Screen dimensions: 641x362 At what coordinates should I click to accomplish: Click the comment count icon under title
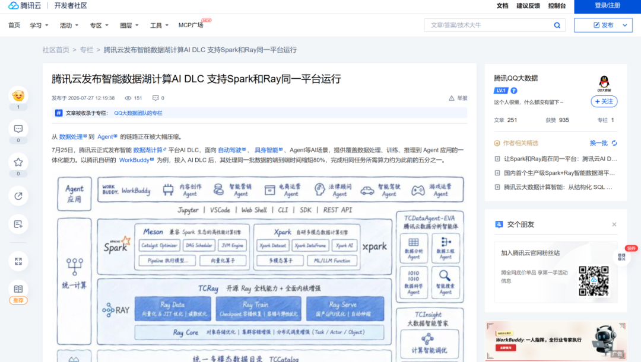point(156,98)
